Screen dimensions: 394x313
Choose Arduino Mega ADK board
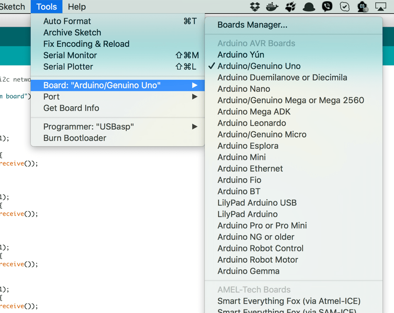point(294,112)
